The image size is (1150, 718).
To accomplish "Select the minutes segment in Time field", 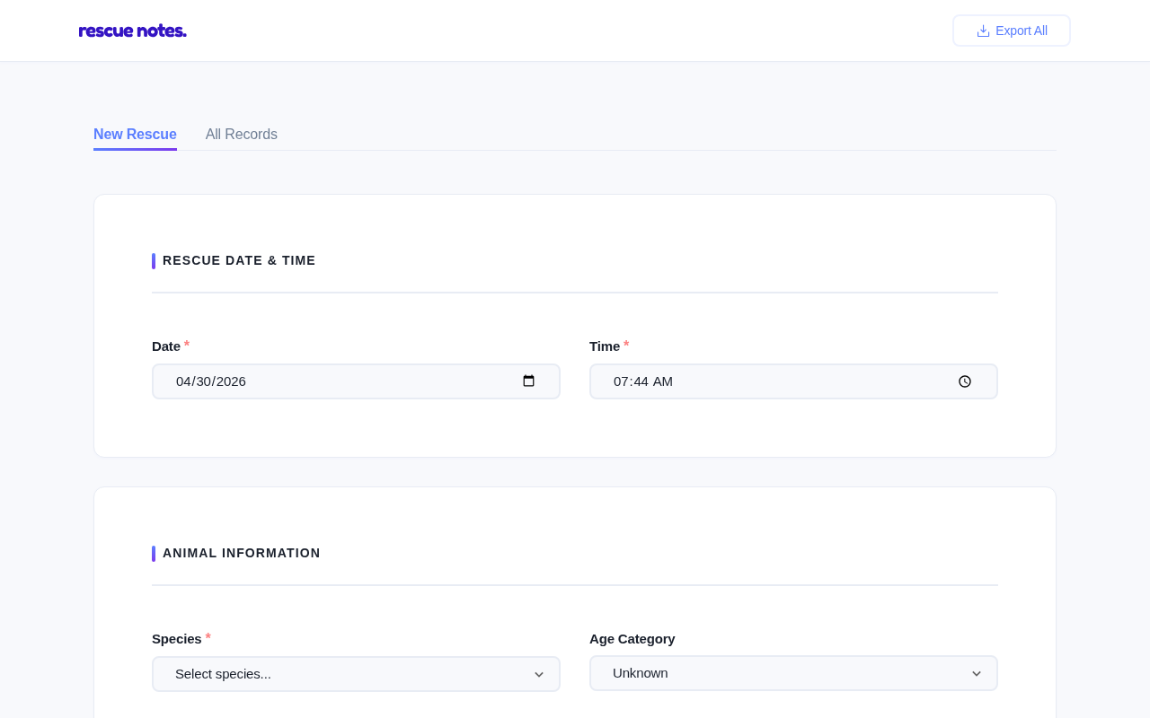I will pos(641,381).
